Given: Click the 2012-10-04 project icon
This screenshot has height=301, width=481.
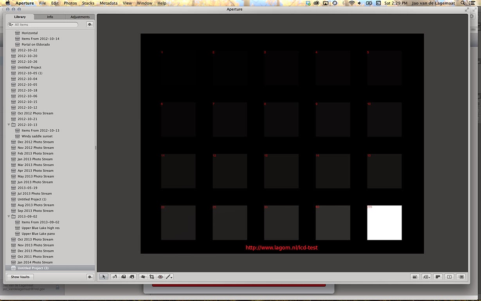Looking at the screenshot, I should [x=13, y=79].
